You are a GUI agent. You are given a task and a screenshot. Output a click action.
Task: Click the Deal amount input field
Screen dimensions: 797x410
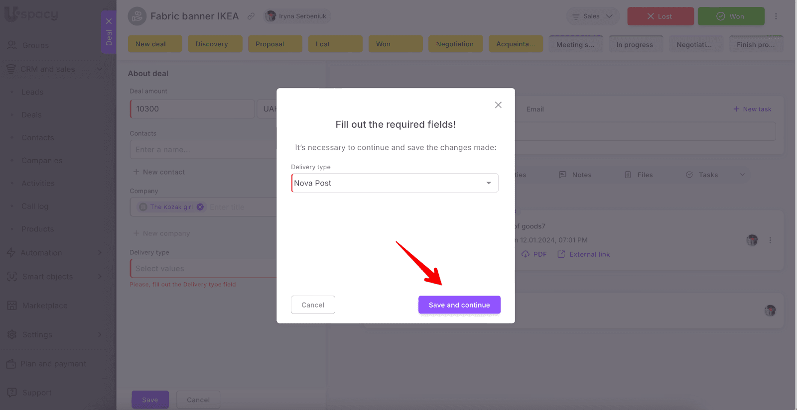click(x=192, y=109)
